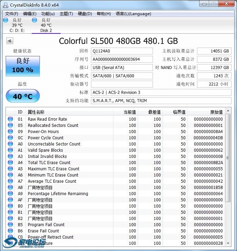Open the 编辑(E) menu
The height and width of the screenshot is (251, 237).
tap(30, 14)
